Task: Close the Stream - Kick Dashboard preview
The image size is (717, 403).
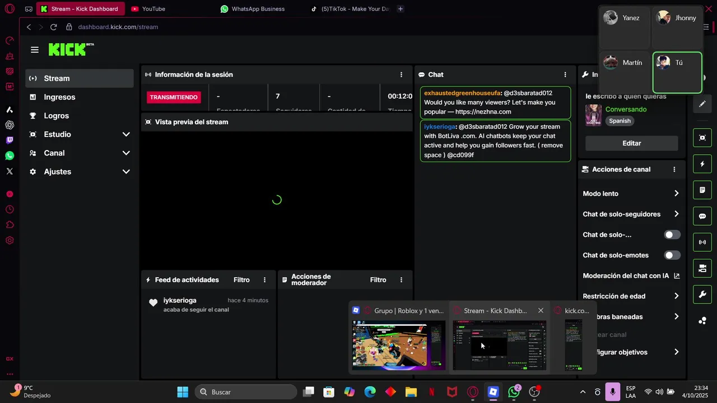Action: click(541, 311)
